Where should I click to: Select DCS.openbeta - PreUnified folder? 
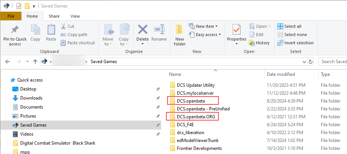(x=200, y=109)
